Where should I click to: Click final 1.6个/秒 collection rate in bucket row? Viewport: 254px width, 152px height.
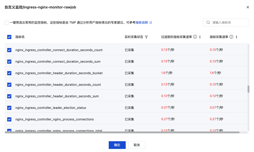point(215,73)
